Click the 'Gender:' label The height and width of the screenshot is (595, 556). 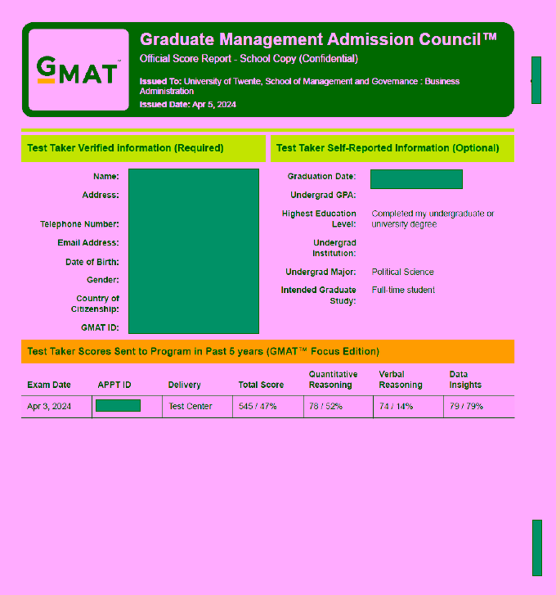pyautogui.click(x=103, y=280)
